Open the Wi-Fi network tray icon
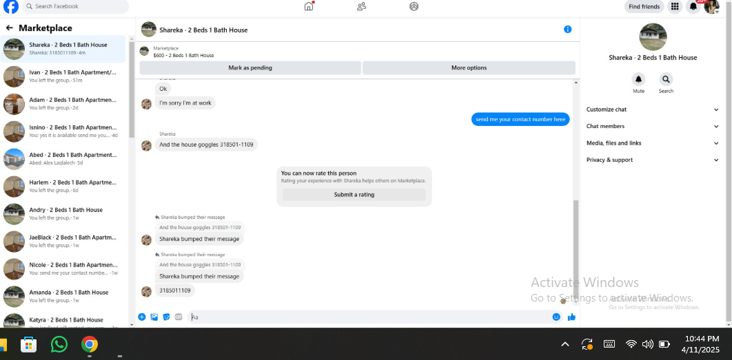732x360 pixels. 631,344
